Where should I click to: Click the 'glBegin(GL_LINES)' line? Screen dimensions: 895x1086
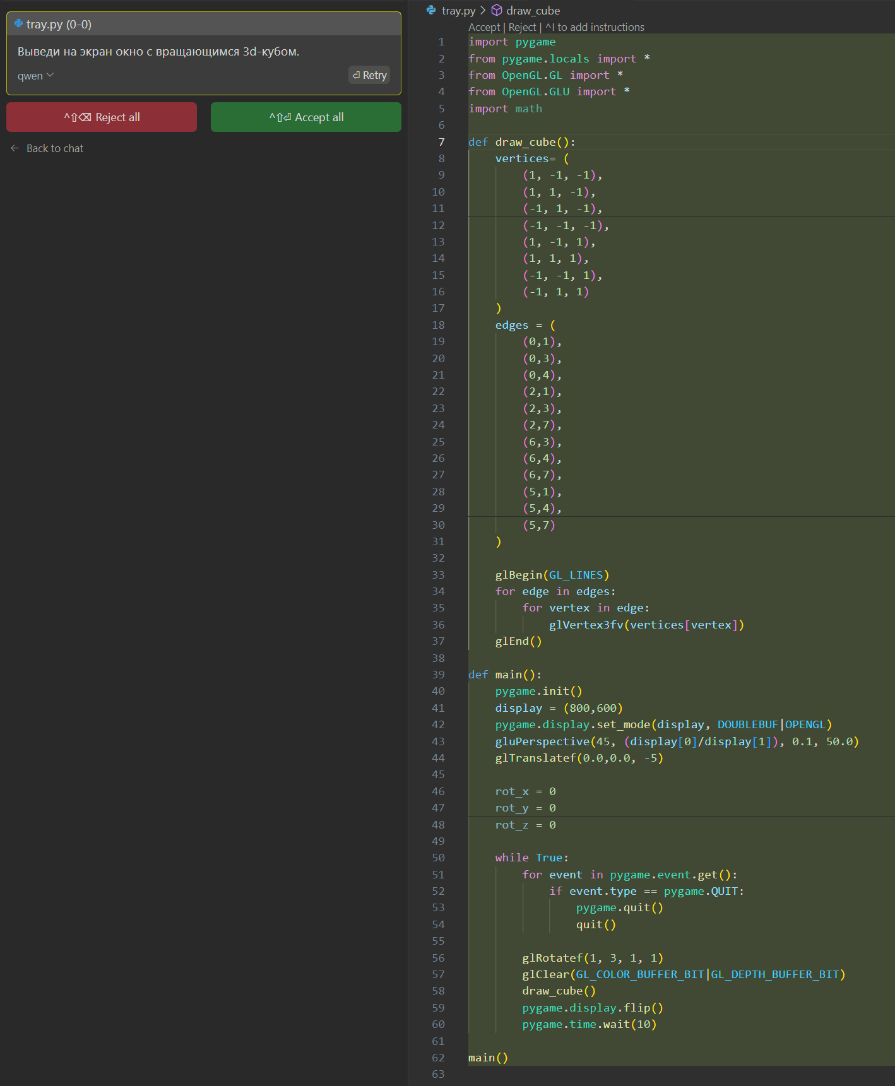pos(552,575)
